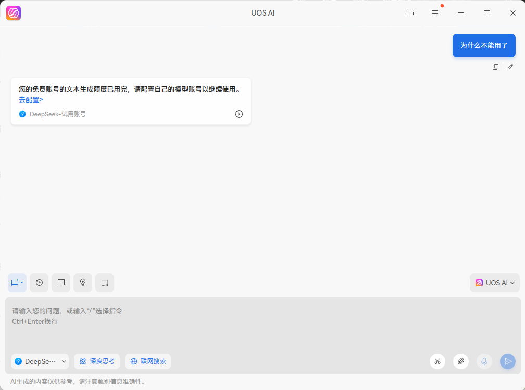Screen dimensions: 525x390
Task: Click the '去配置>' link
Action: pos(31,100)
